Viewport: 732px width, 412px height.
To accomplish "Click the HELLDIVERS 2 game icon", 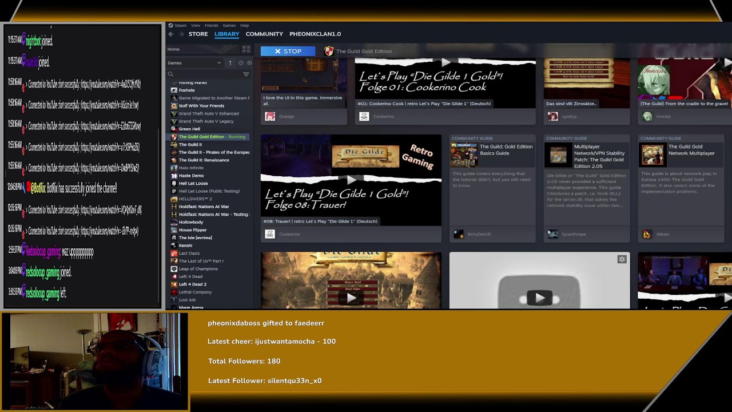I will click(174, 199).
